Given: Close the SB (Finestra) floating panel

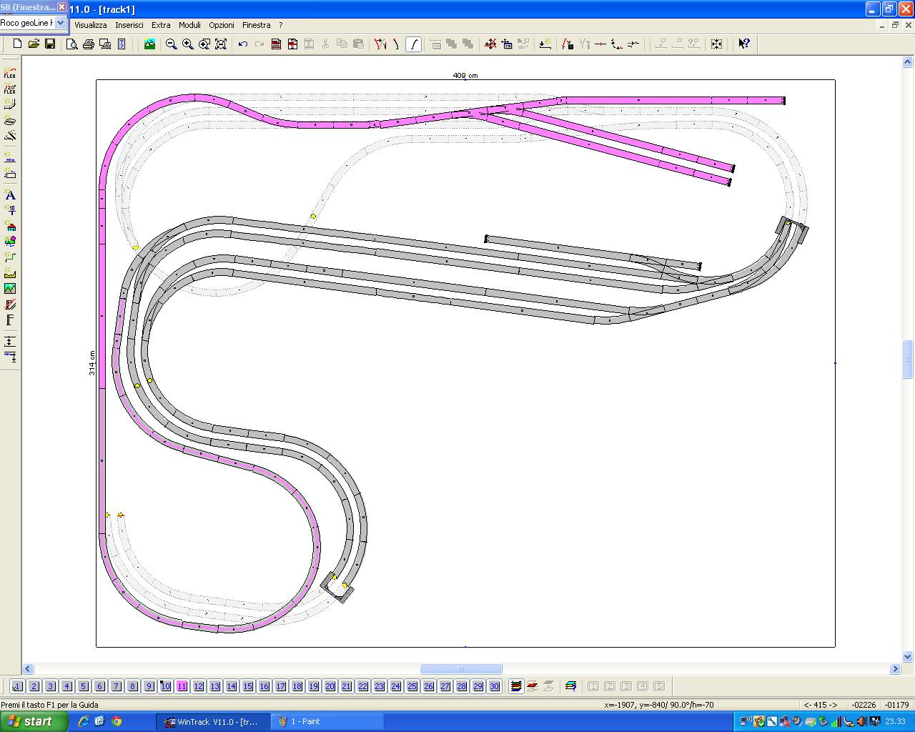Looking at the screenshot, I should (x=61, y=6).
